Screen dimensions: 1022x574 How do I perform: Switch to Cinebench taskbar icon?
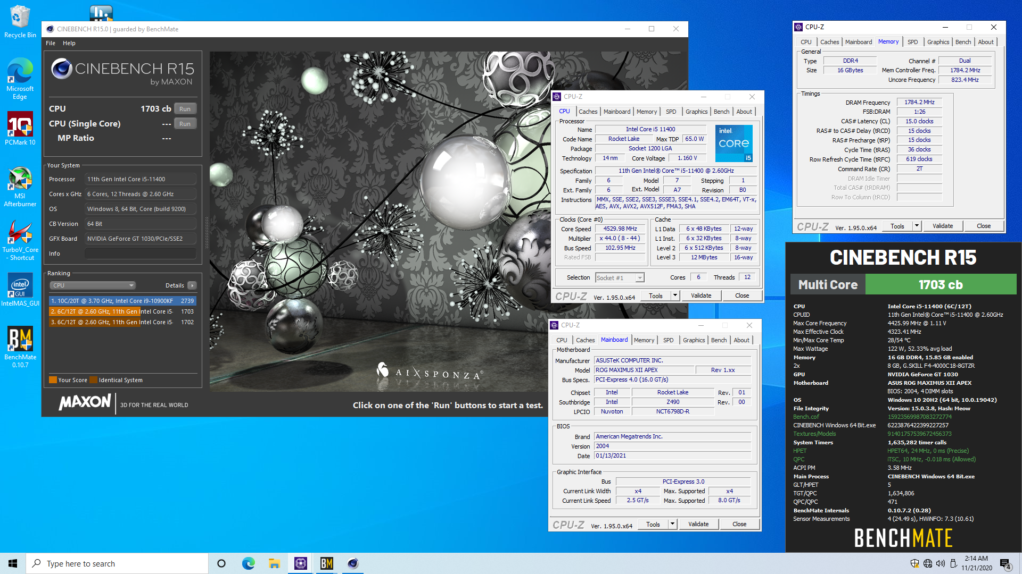(353, 563)
